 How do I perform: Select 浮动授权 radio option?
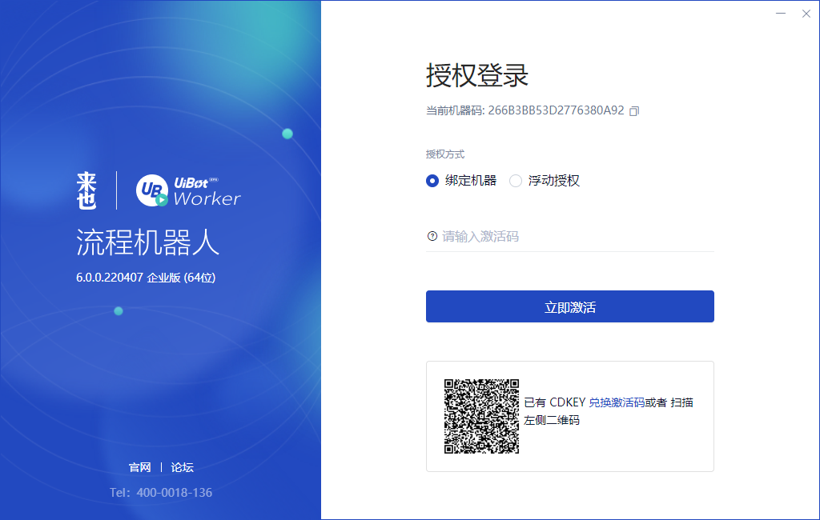(x=516, y=181)
